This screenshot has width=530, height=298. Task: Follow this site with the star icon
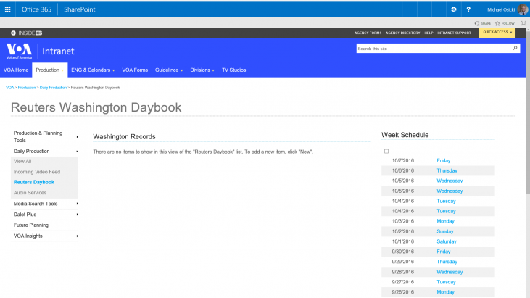498,23
